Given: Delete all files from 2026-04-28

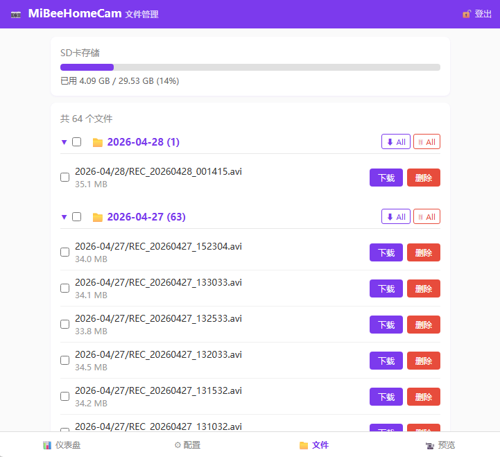Looking at the screenshot, I should (x=426, y=141).
